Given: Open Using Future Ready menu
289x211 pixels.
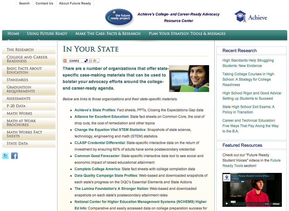Looking at the screenshot, I should (x=47, y=34).
